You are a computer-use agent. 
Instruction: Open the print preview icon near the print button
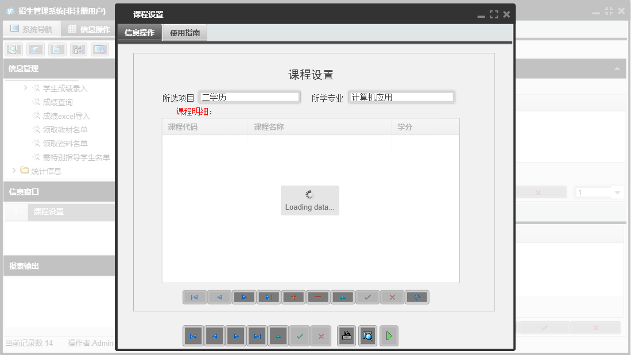(x=367, y=335)
